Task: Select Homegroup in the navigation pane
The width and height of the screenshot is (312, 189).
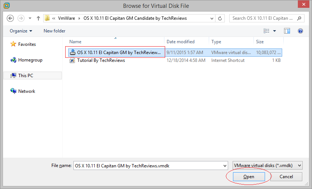Action: [x=30, y=60]
